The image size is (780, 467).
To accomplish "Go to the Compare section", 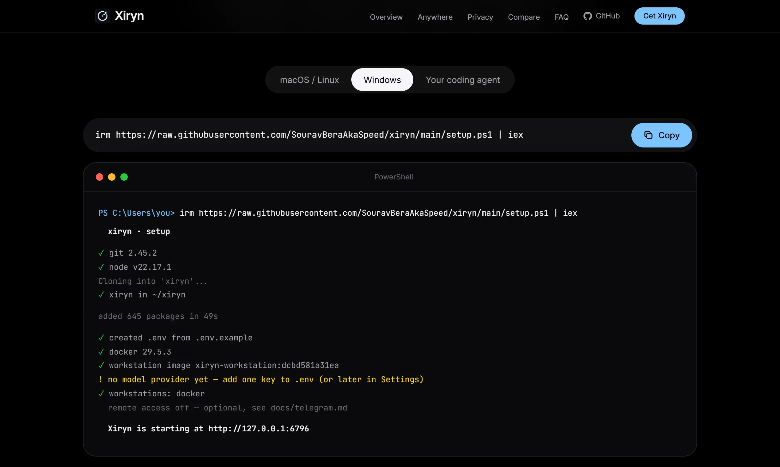I will click(524, 17).
